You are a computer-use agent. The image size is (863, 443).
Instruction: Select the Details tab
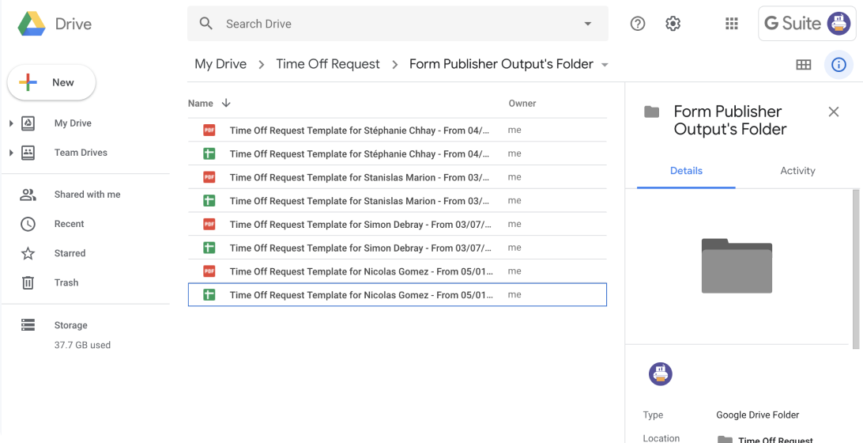click(x=686, y=171)
